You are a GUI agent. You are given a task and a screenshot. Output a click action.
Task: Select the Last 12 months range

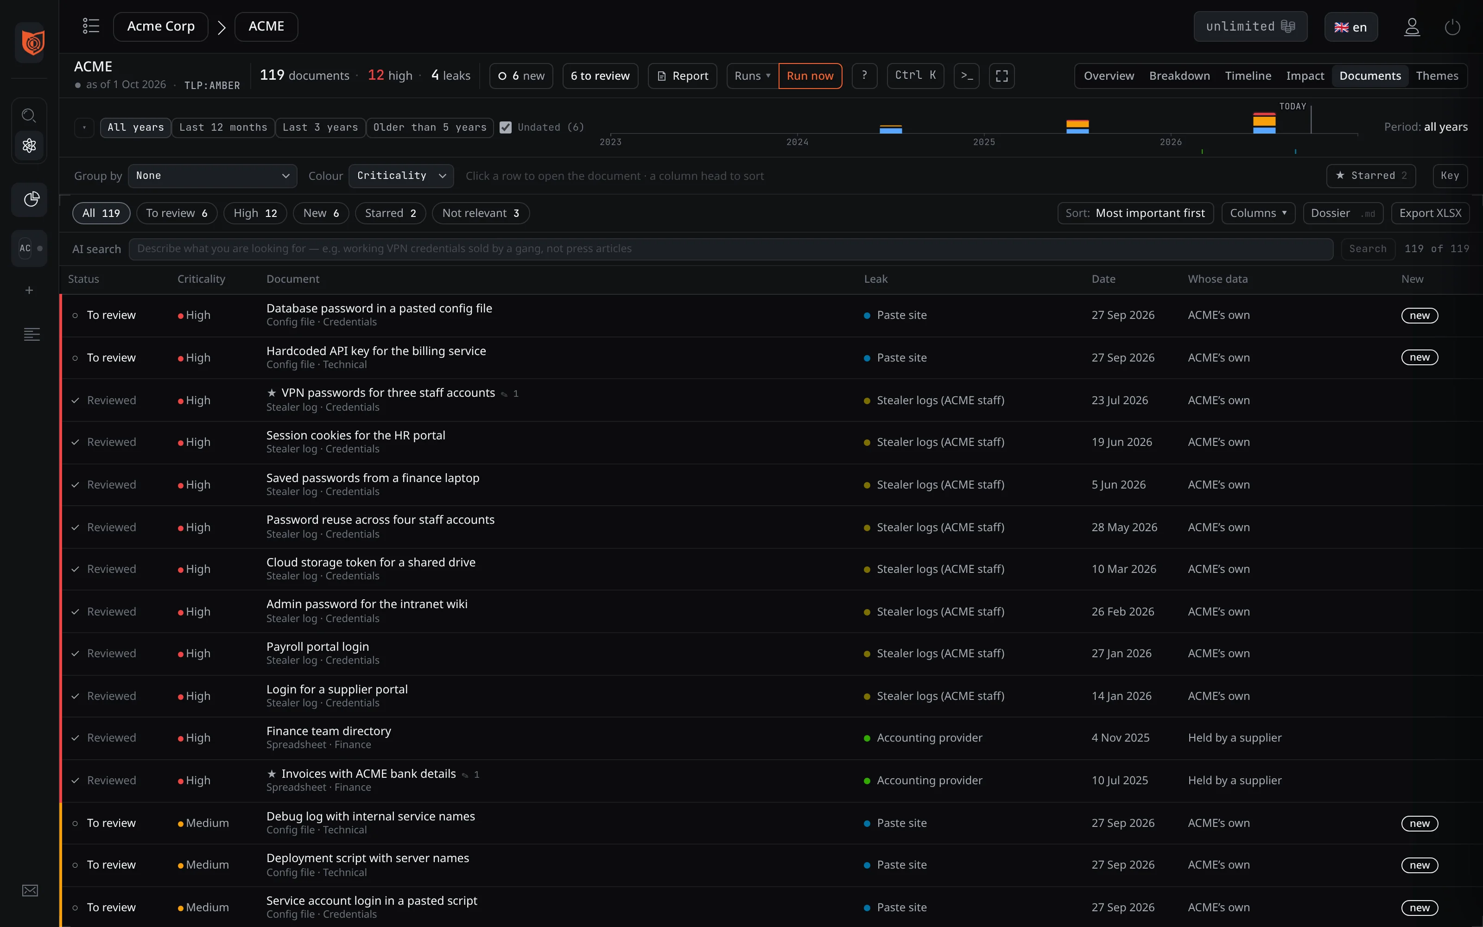click(x=223, y=127)
